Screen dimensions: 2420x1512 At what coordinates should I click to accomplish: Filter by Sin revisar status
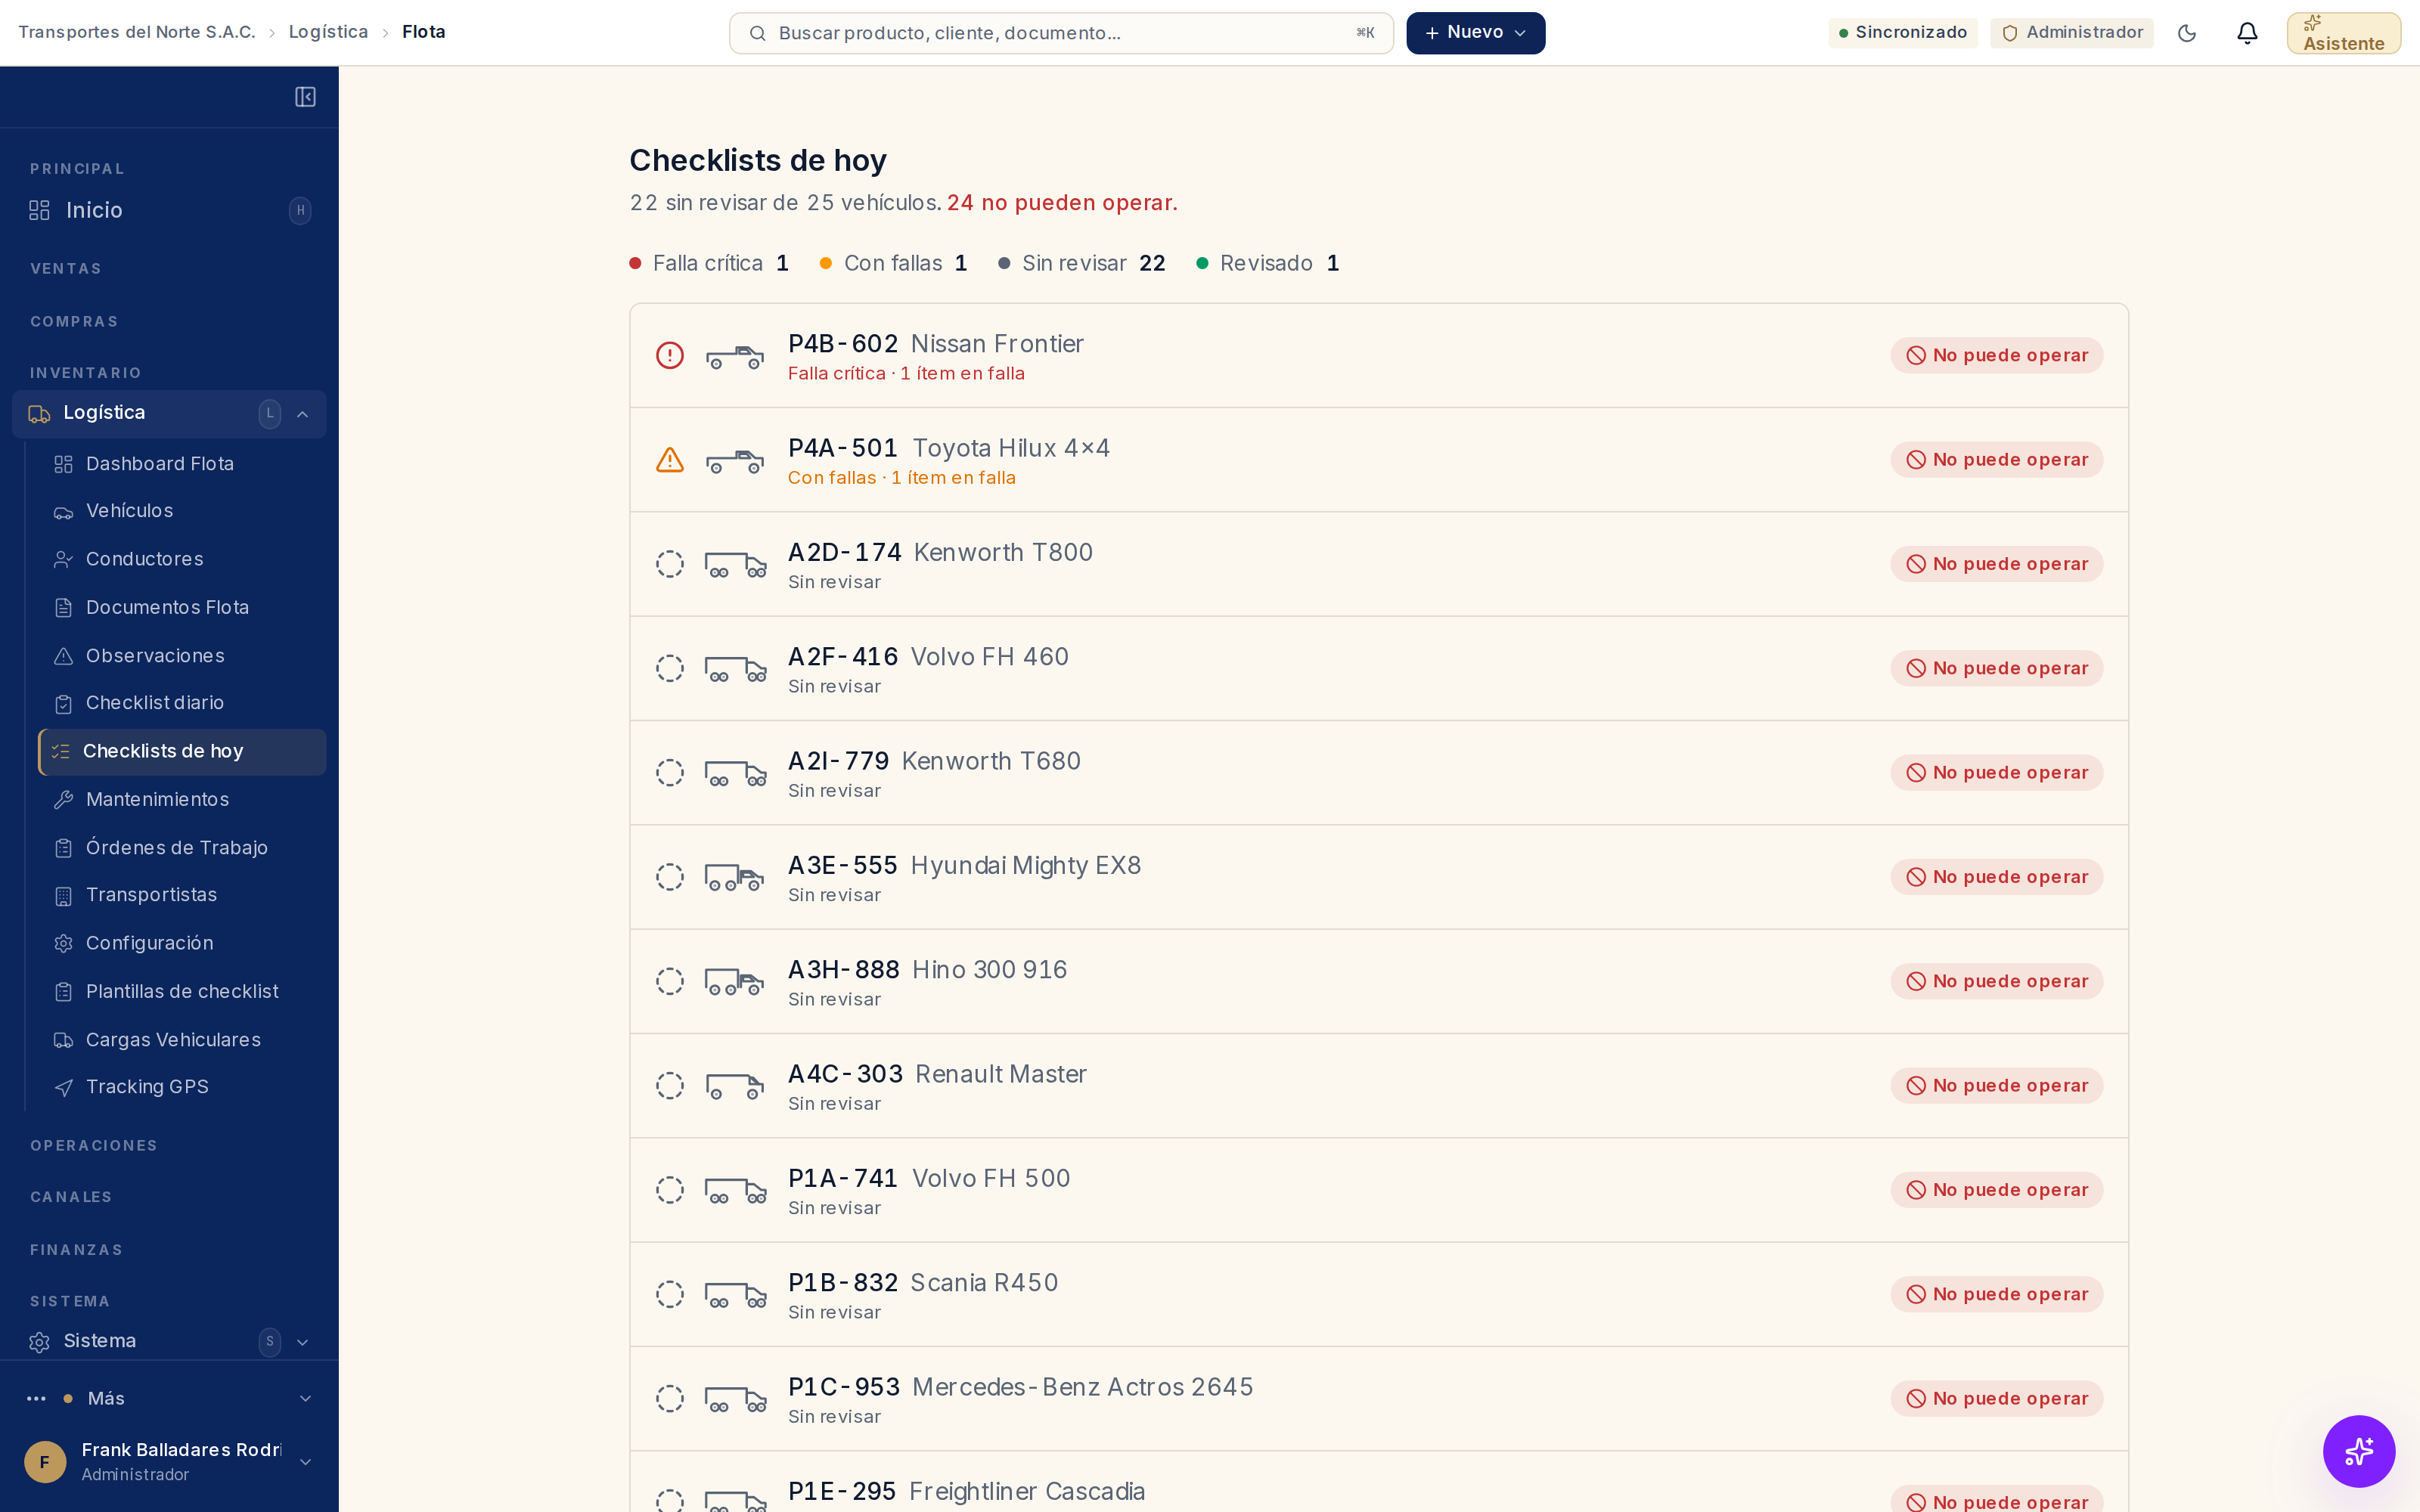pyautogui.click(x=1081, y=263)
